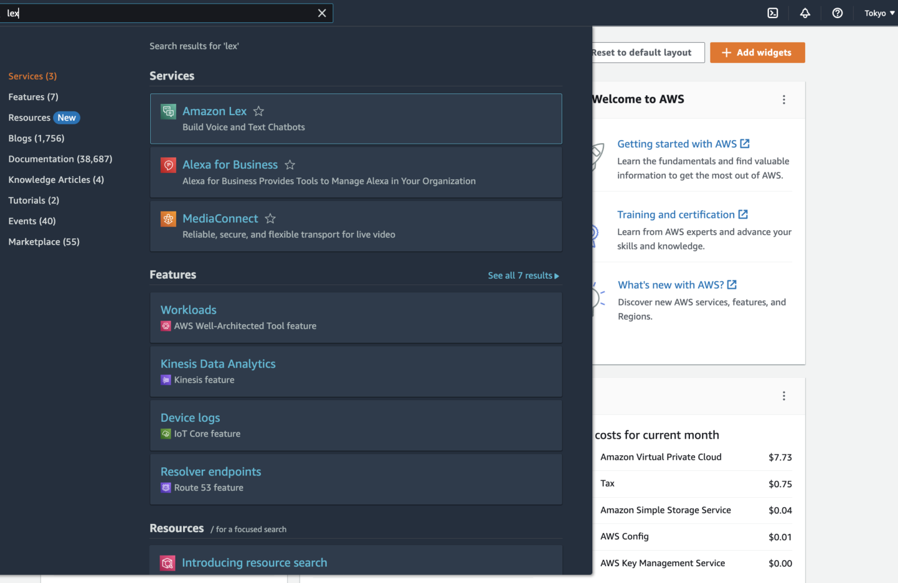The height and width of the screenshot is (583, 898).
Task: Click the Alexa for Business icon
Action: tap(168, 165)
